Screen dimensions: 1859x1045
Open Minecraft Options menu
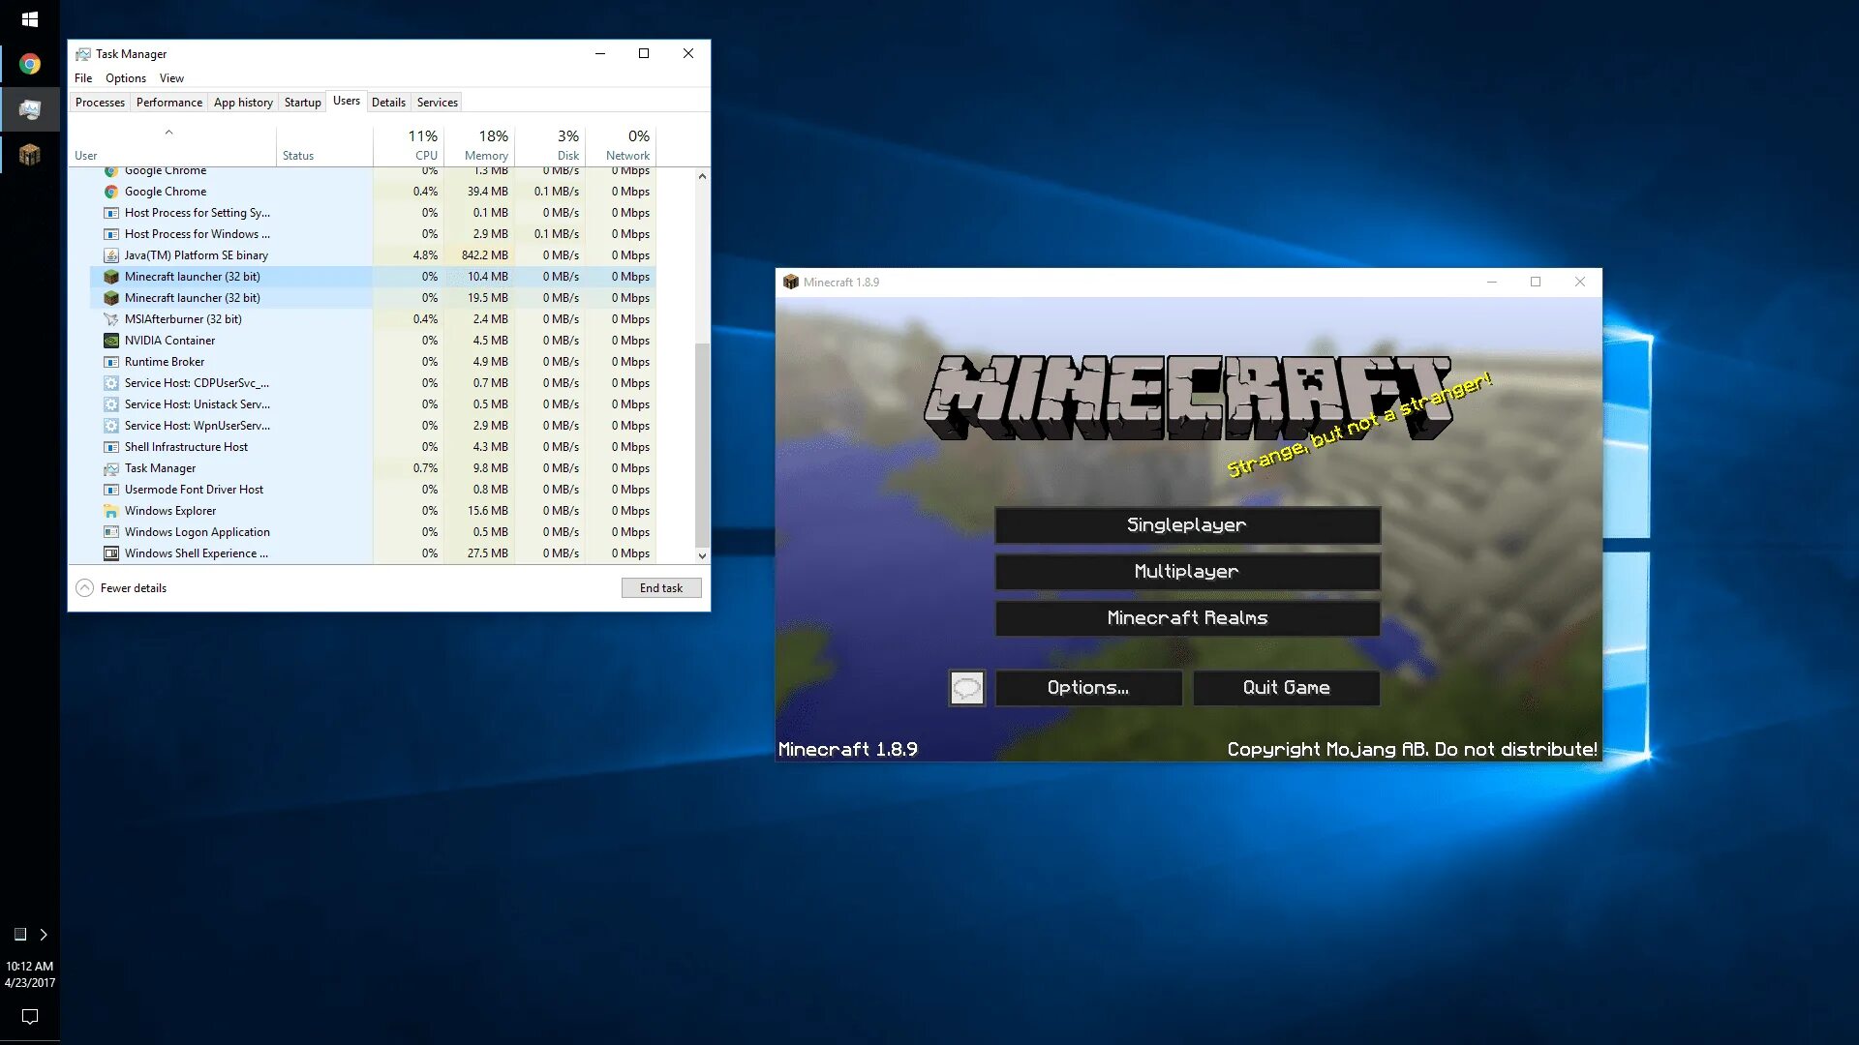pos(1088,688)
